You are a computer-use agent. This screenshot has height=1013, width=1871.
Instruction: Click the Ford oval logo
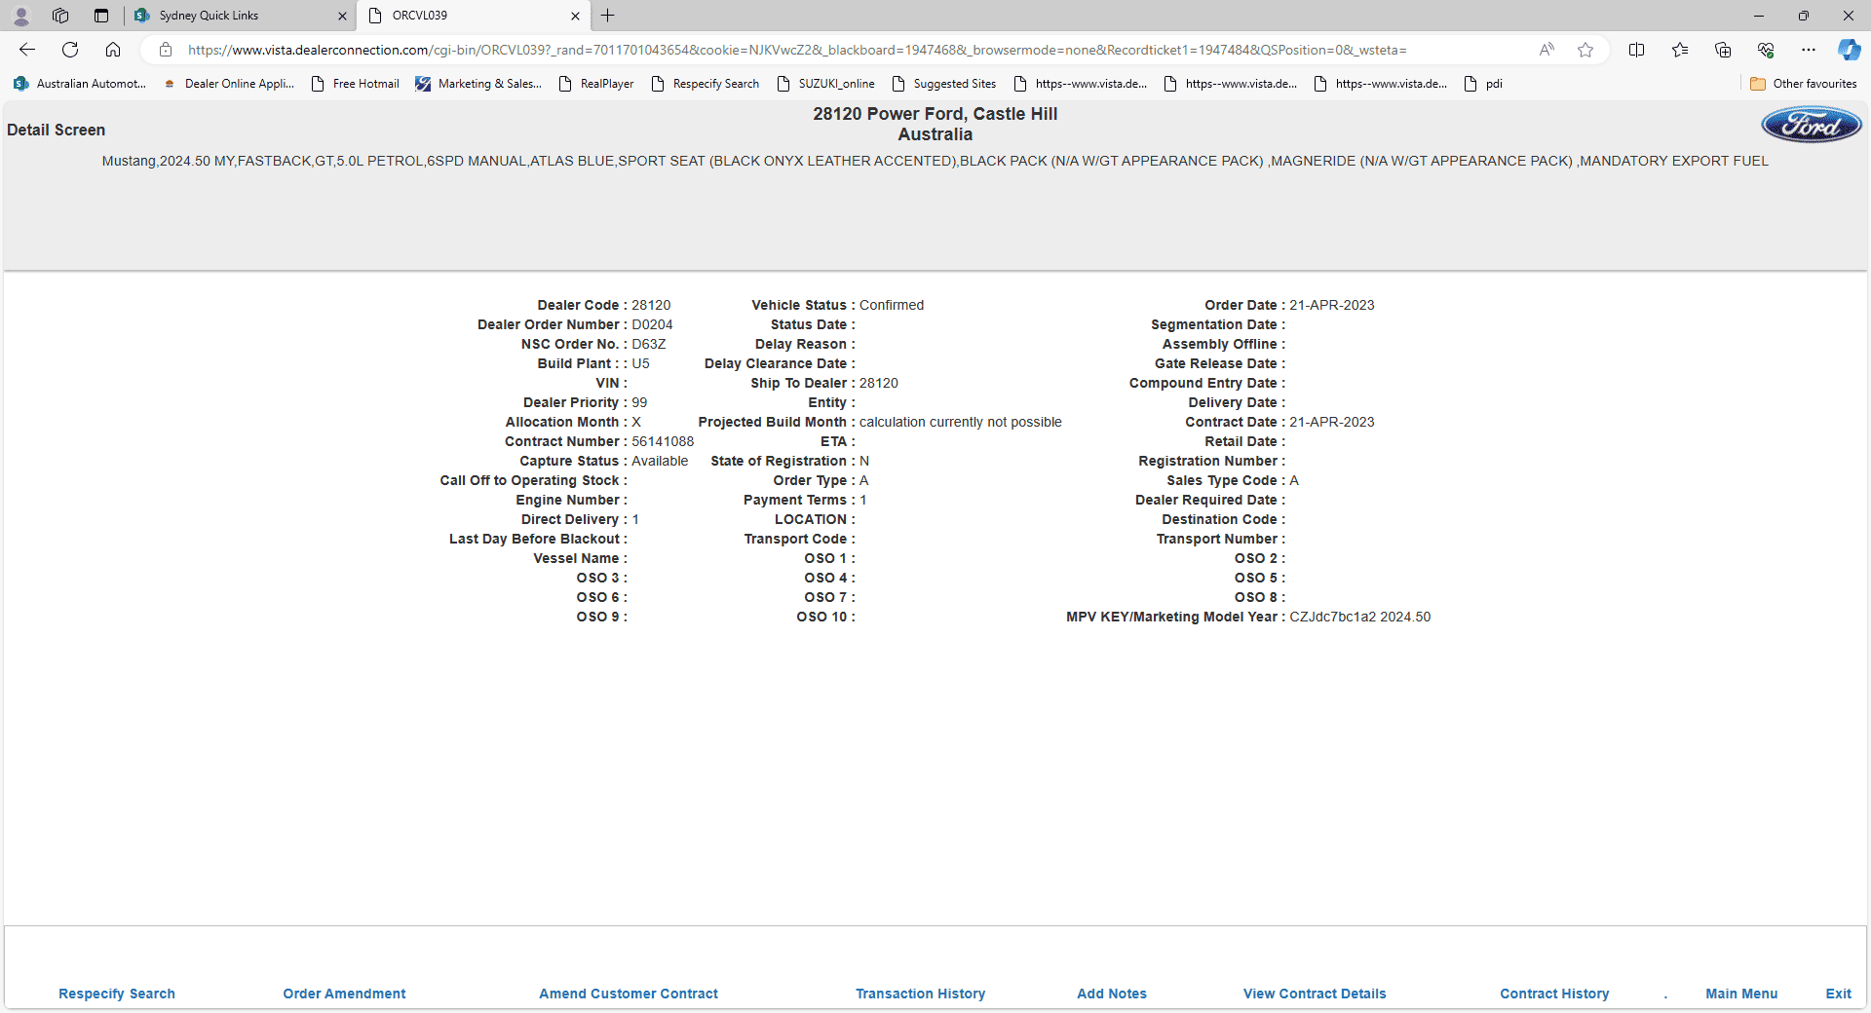pyautogui.click(x=1812, y=126)
